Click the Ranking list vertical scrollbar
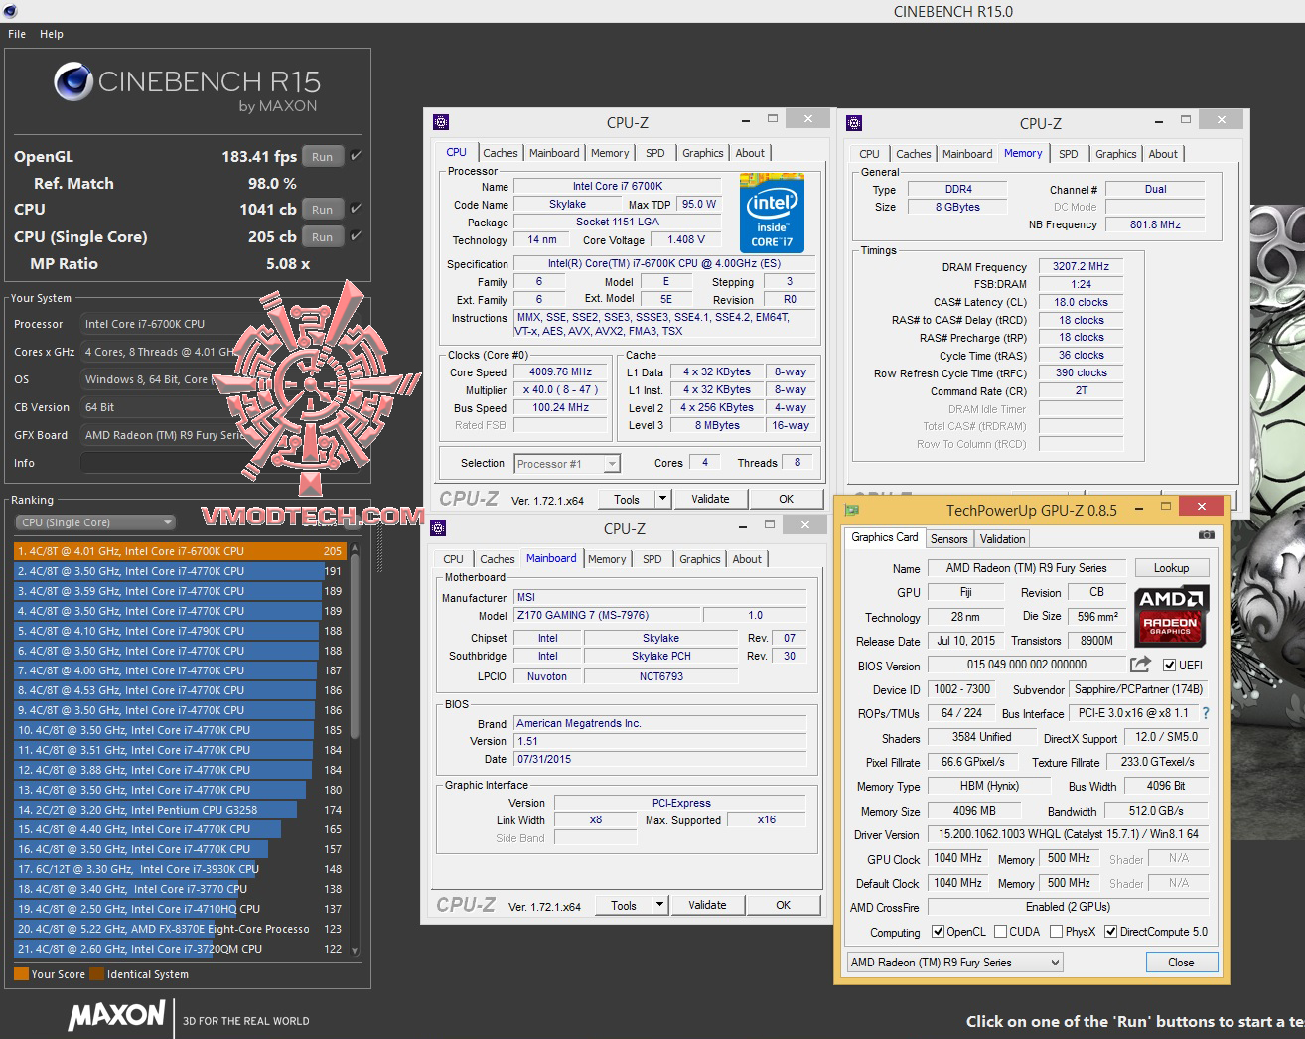Image resolution: width=1305 pixels, height=1039 pixels. coord(355,750)
